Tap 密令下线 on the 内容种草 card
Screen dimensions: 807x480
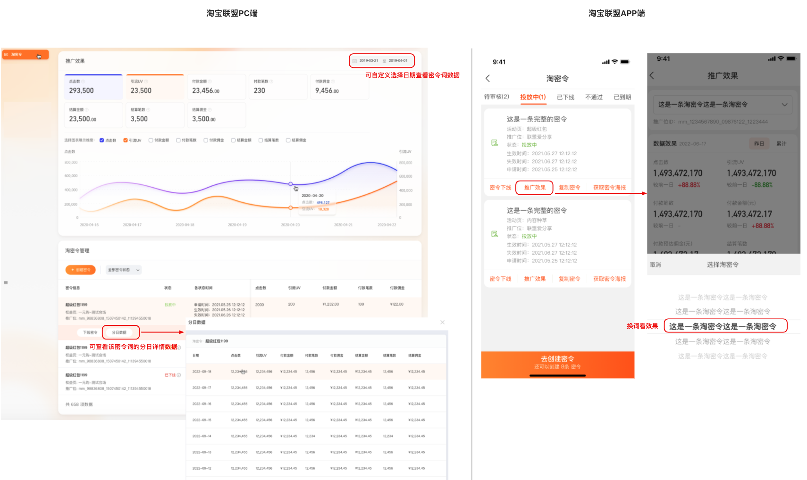500,279
